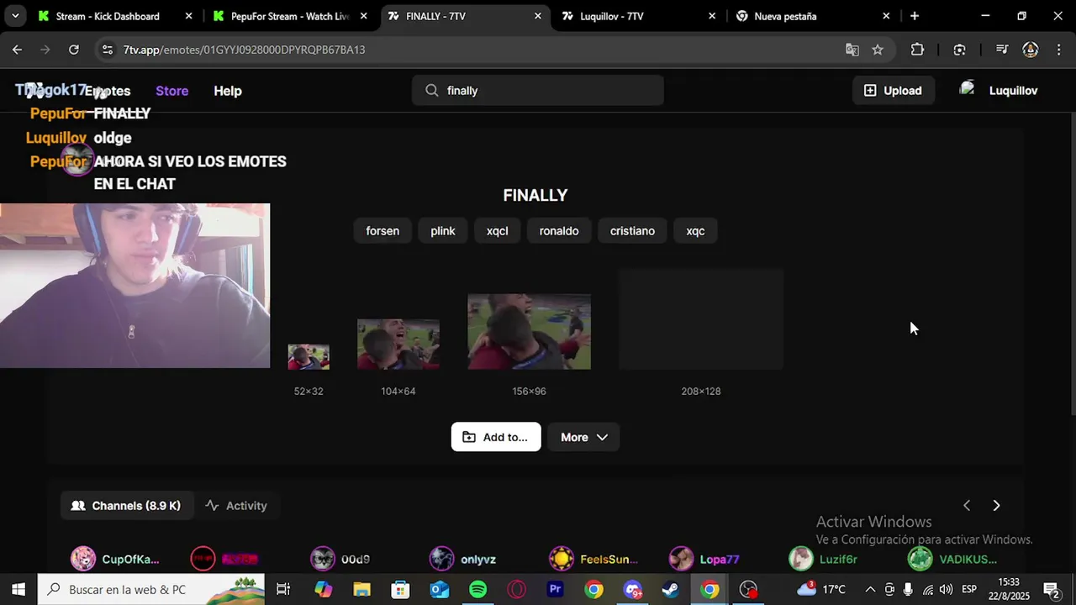
Task: Select the Channels (8.9 K) tab
Action: pyautogui.click(x=126, y=506)
